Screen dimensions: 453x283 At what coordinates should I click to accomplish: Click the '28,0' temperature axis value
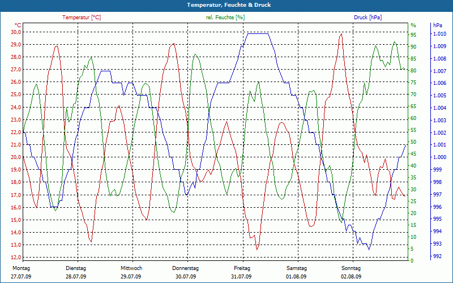click(16, 57)
